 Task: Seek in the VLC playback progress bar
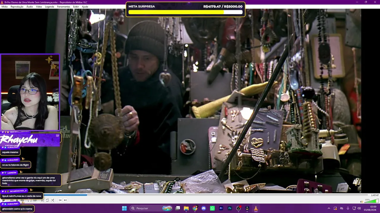[184, 195]
